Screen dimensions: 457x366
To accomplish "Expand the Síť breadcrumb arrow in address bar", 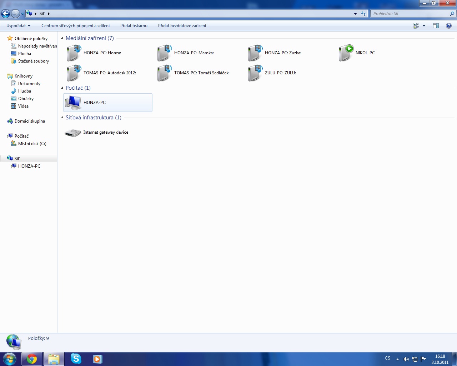I will 49,14.
